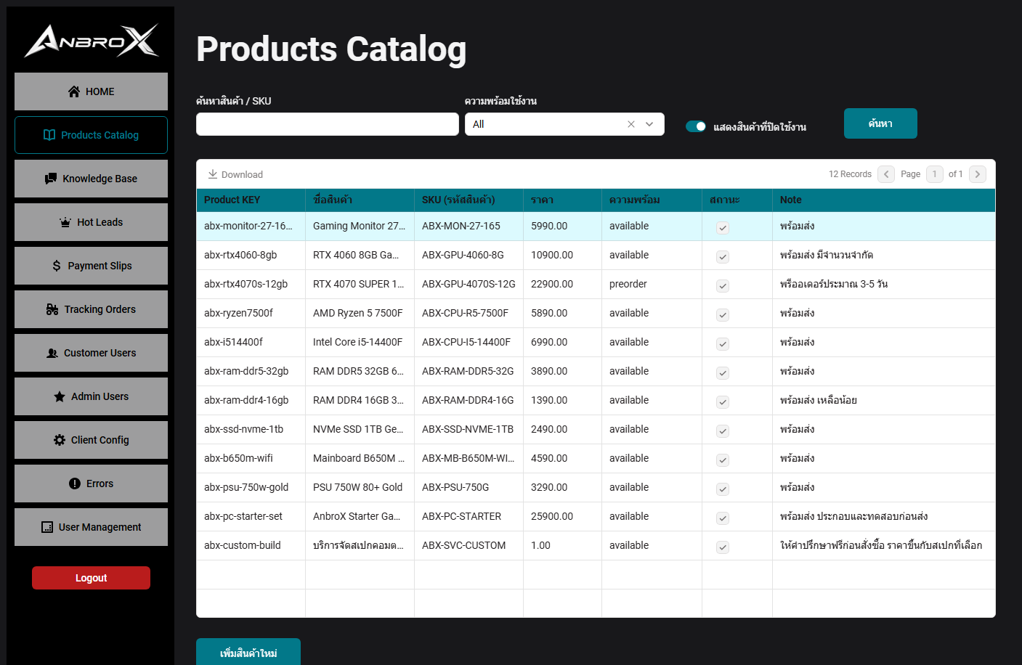Click the Admin Users star icon
1022x665 pixels.
[x=60, y=396]
